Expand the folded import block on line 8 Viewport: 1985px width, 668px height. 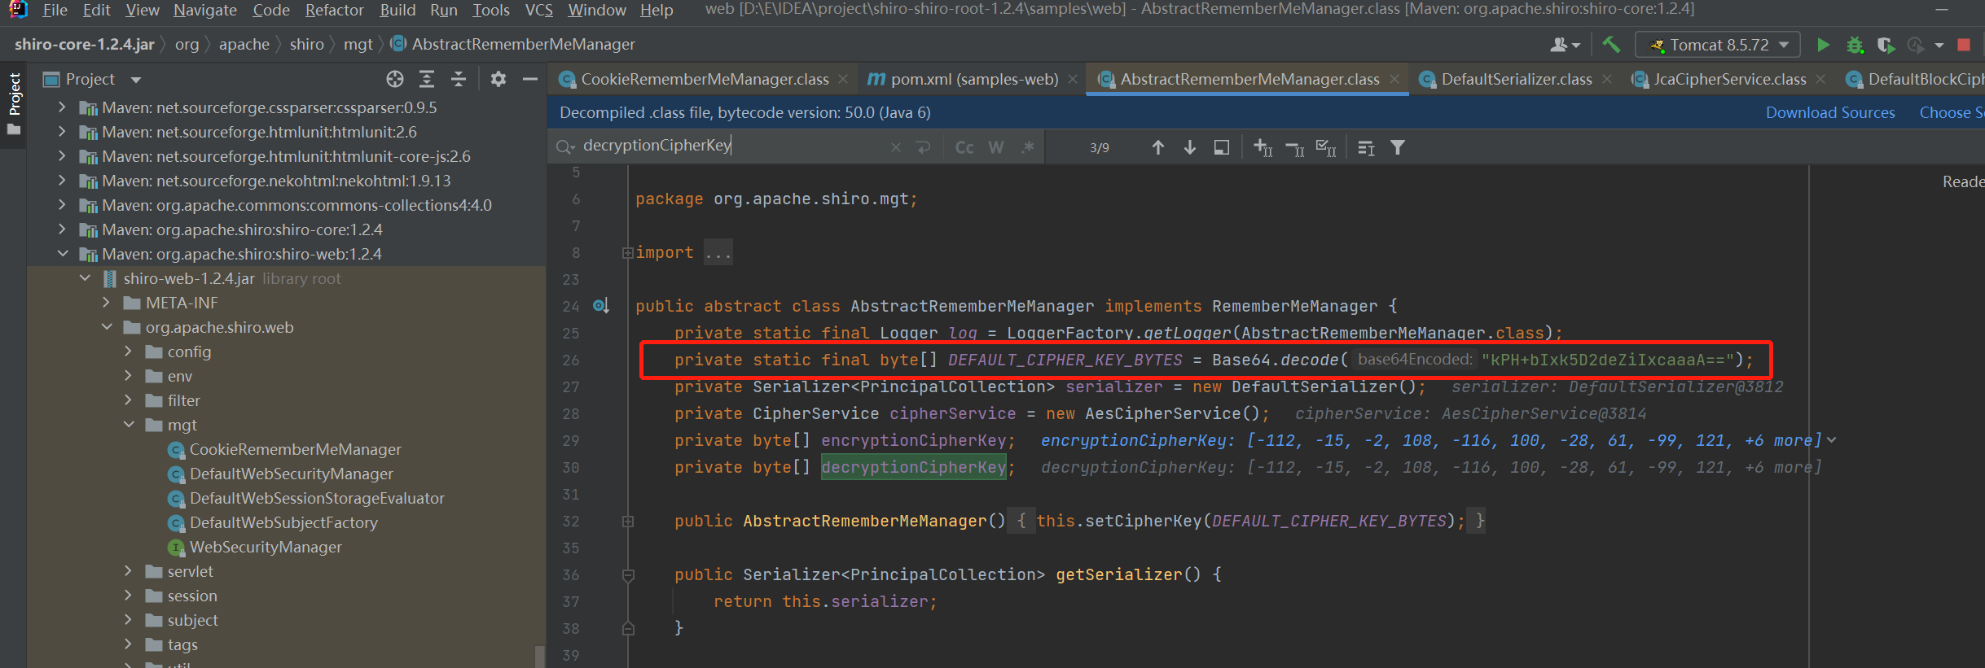pos(628,253)
